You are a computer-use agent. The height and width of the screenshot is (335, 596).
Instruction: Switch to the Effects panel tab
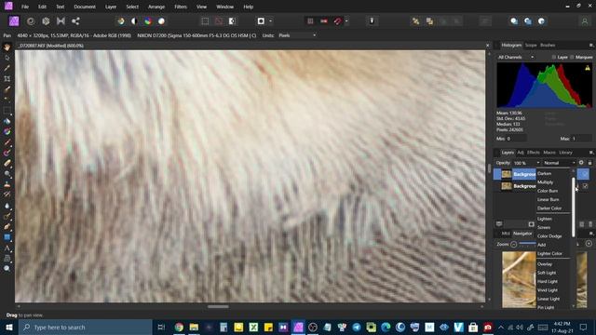click(534, 153)
